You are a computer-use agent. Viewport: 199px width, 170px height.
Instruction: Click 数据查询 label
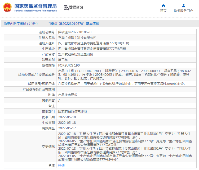tap(76, 7)
